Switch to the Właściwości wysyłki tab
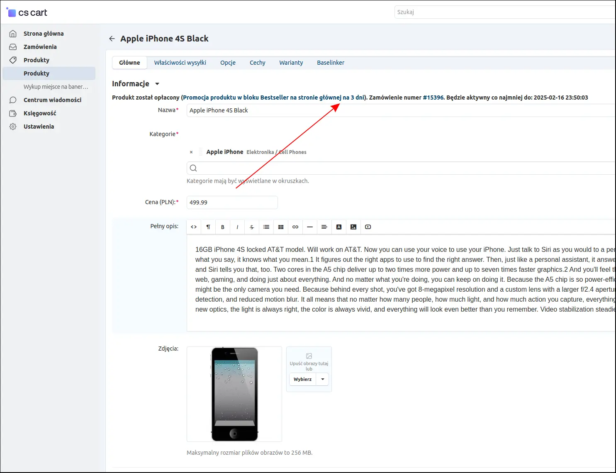Viewport: 616px width, 473px height. coord(180,63)
